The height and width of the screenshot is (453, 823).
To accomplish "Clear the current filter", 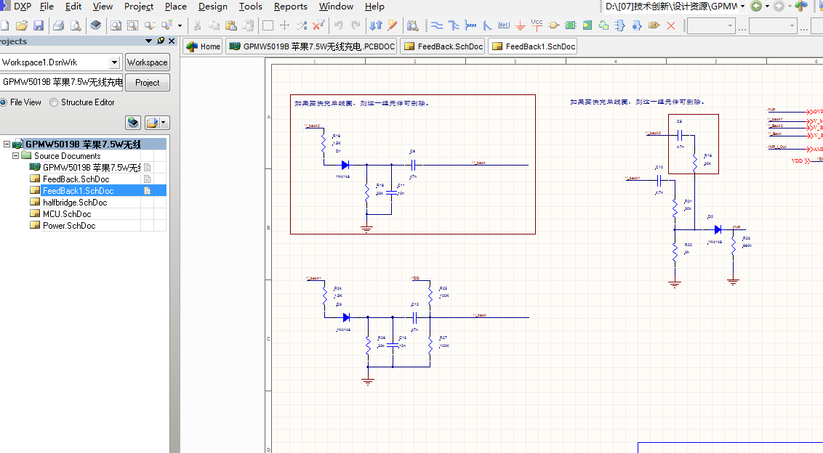I will [x=318, y=25].
